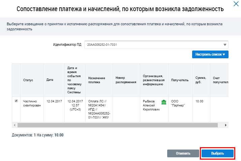
Task: Click the Дата column header
Action: 50,80
